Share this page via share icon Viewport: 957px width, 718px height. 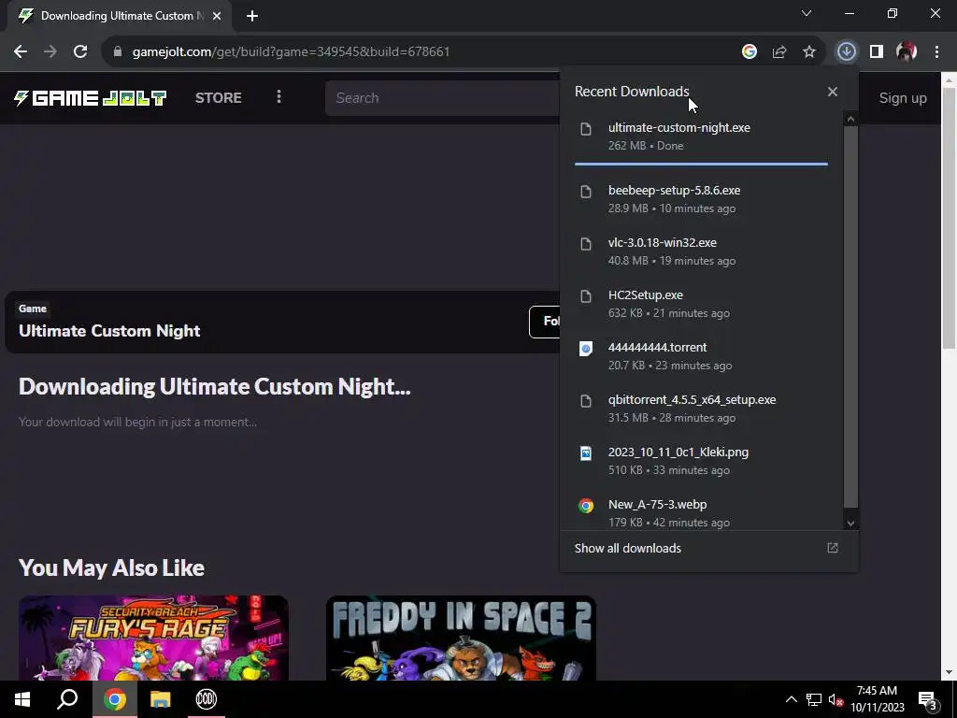[x=778, y=51]
